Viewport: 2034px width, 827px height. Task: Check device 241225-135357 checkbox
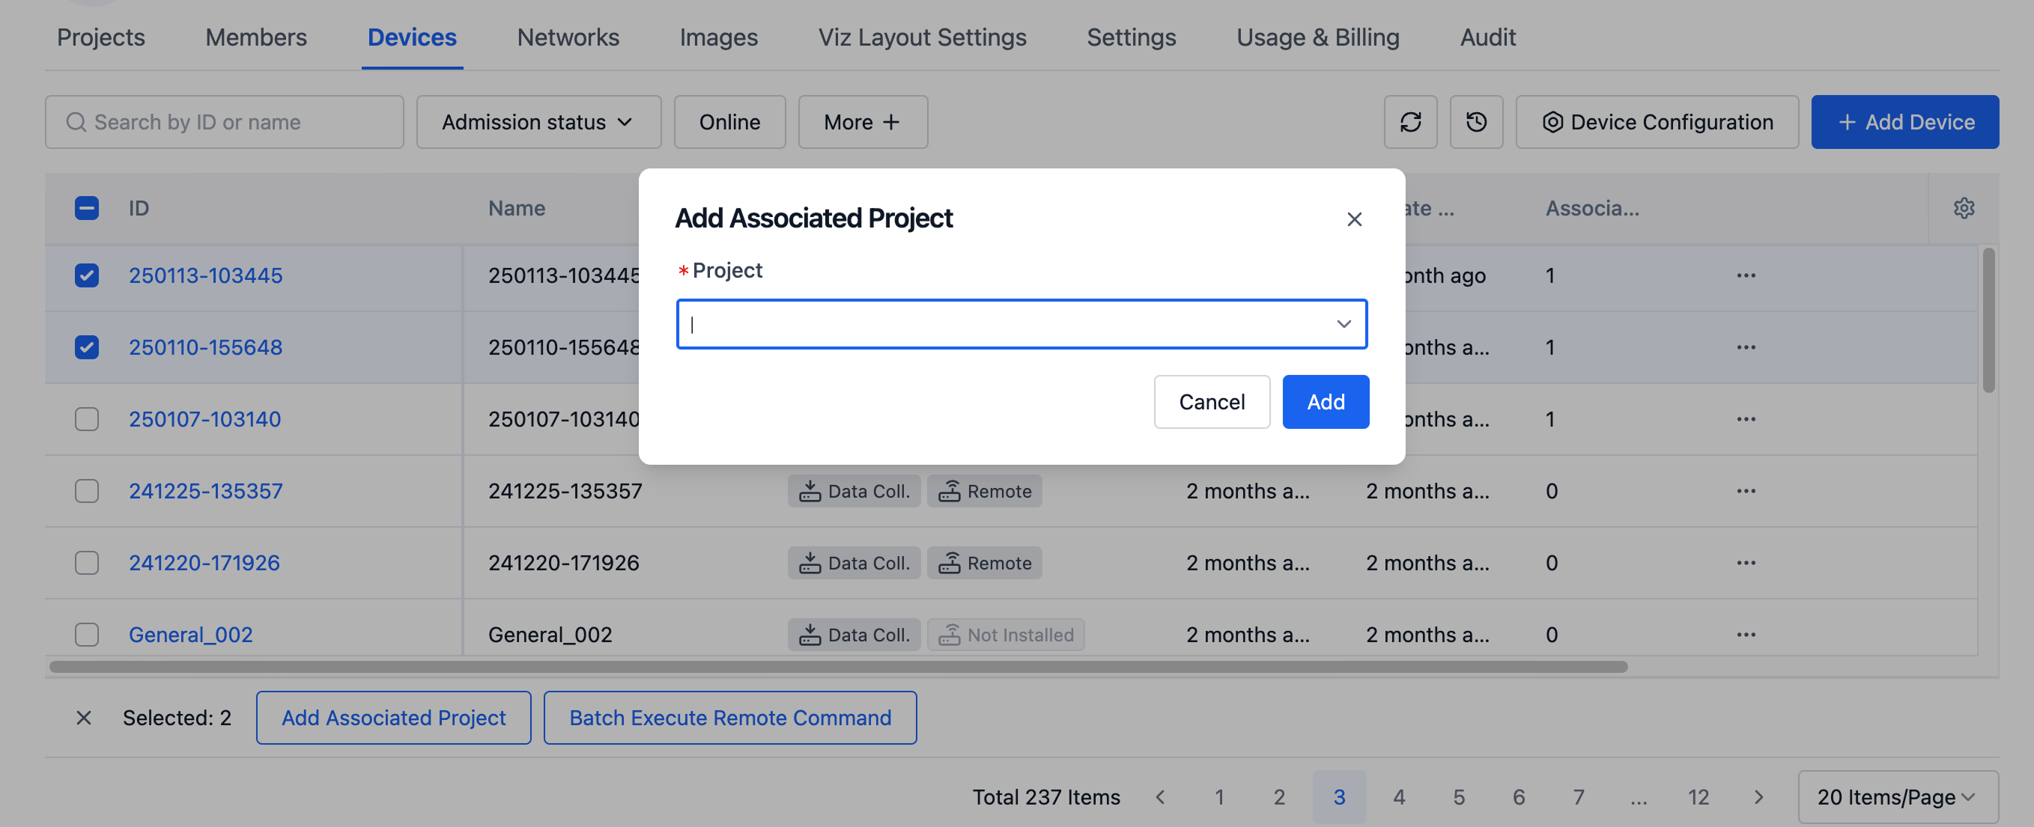[x=87, y=491]
